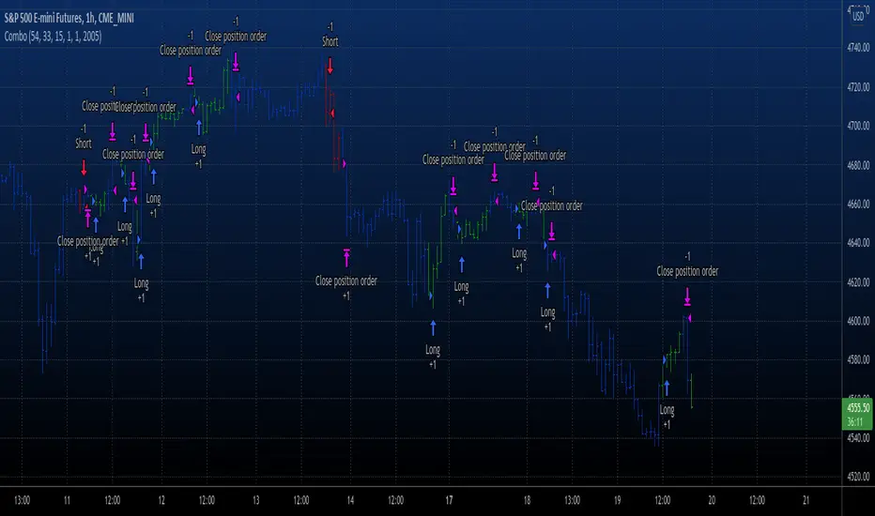
Task: Click the first red Short arrow near date 11
Action: (84, 168)
